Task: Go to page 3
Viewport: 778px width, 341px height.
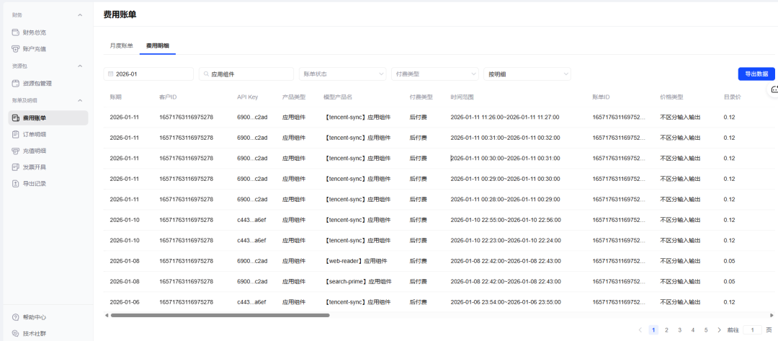Action: [x=680, y=330]
